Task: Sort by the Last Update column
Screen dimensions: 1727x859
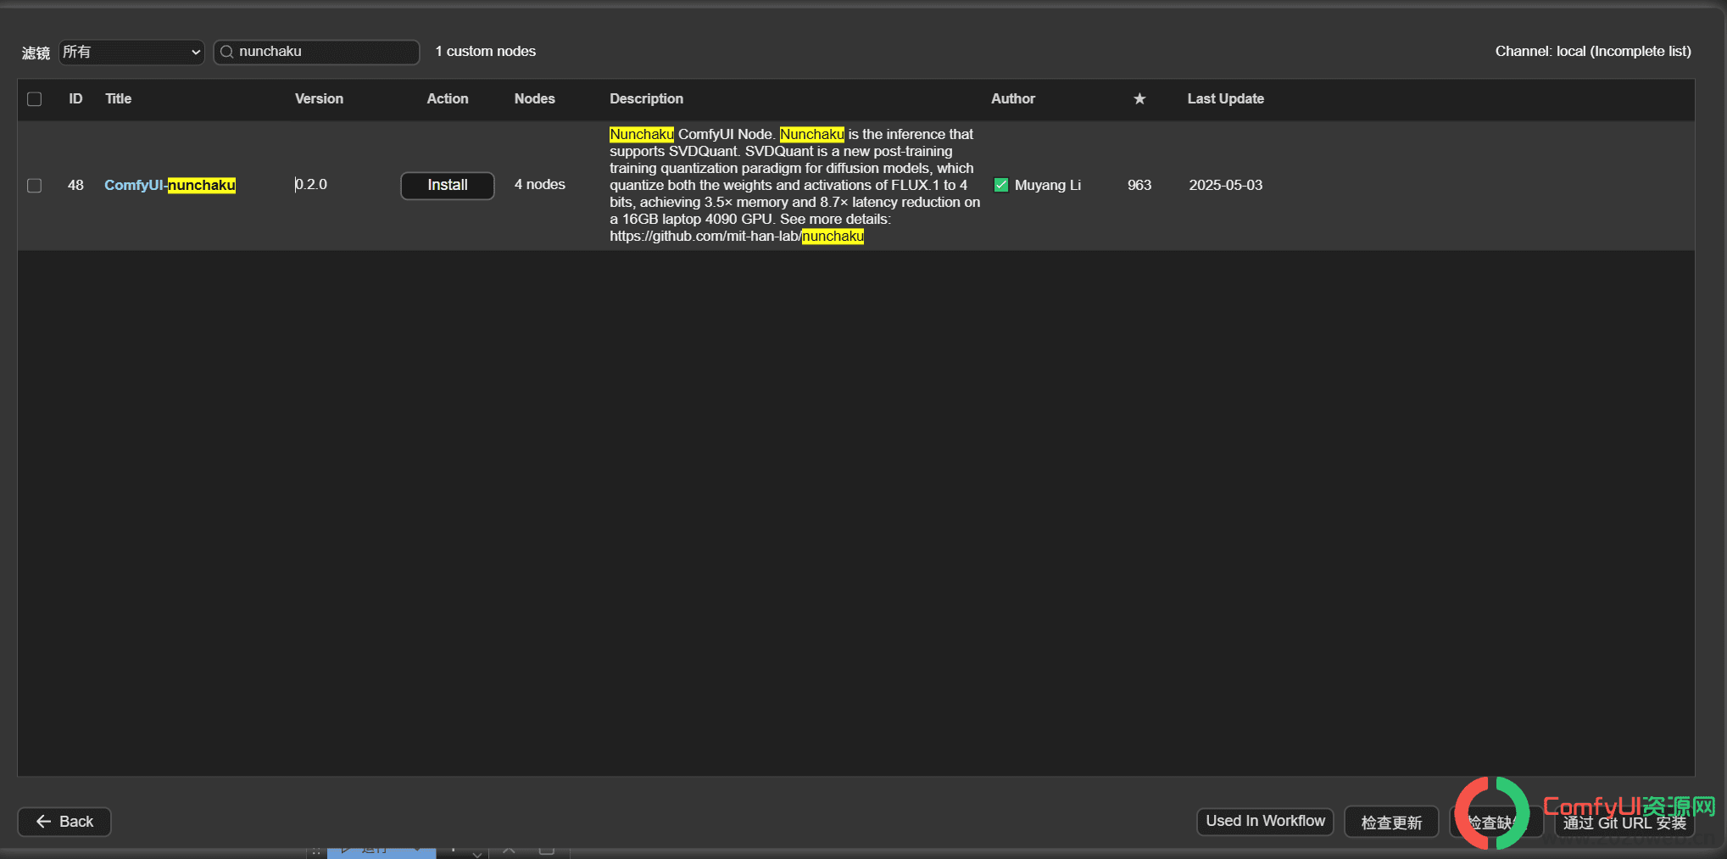Action: click(x=1225, y=98)
